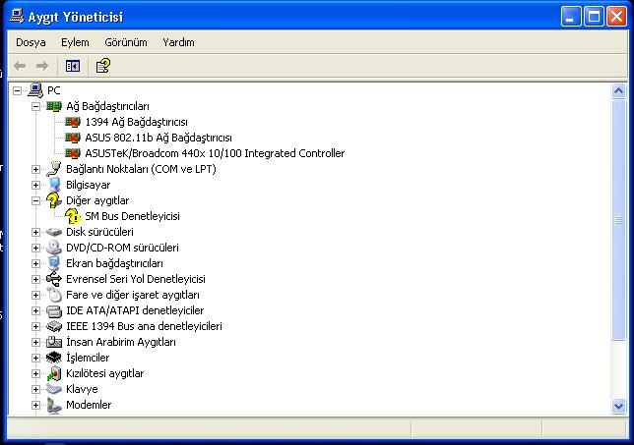The height and width of the screenshot is (445, 634).
Task: Open the Görünüm menu
Action: coord(126,42)
